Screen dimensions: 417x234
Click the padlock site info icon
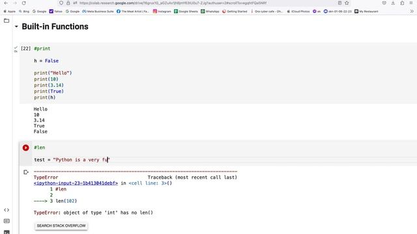[x=68, y=3]
